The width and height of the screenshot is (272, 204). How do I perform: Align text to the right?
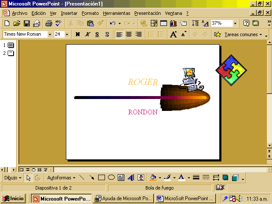click(x=139, y=34)
